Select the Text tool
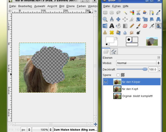166x132 pixels. coord(112,26)
